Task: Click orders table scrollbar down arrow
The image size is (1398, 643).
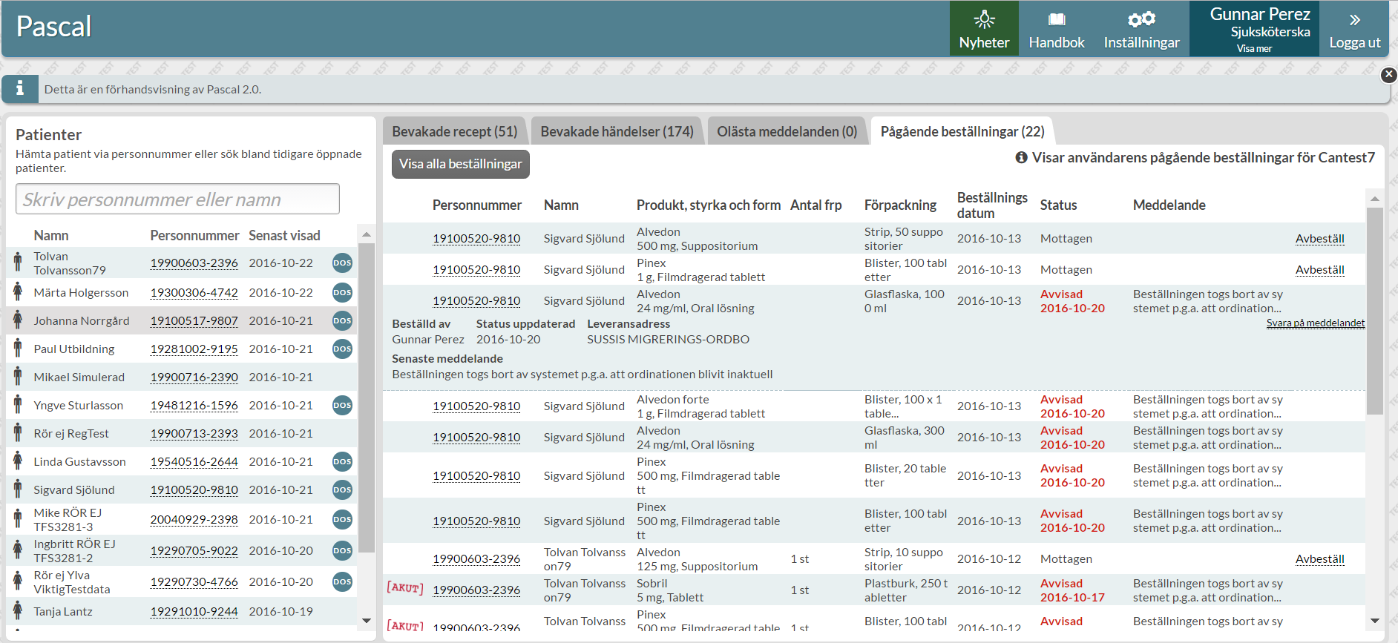Action: click(x=1375, y=621)
